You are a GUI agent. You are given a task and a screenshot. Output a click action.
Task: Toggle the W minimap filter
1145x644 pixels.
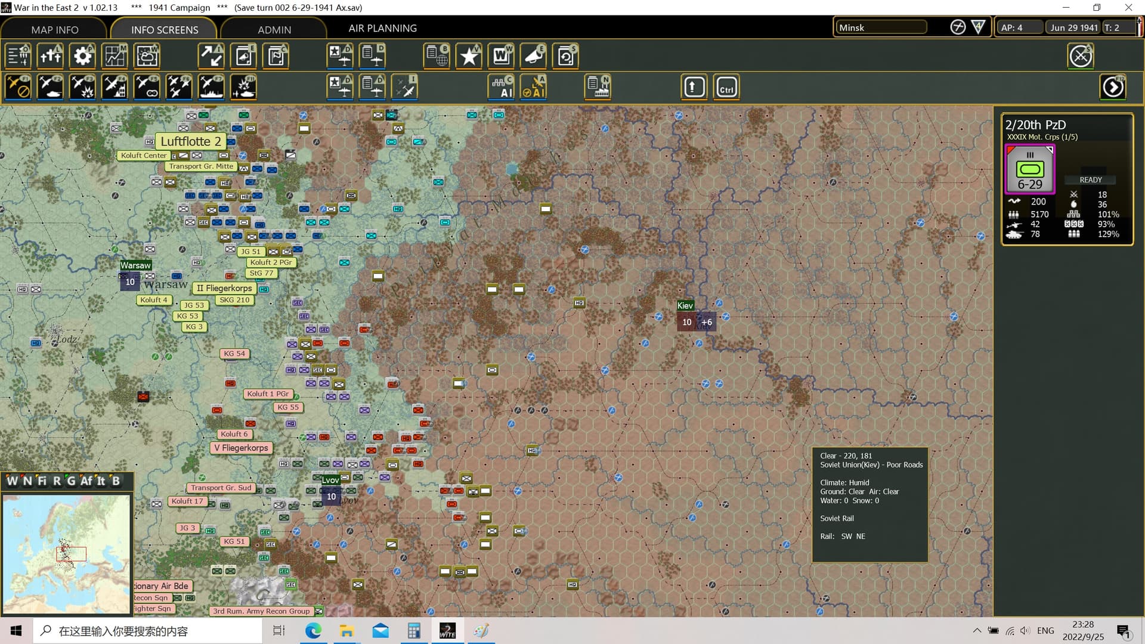(x=13, y=481)
